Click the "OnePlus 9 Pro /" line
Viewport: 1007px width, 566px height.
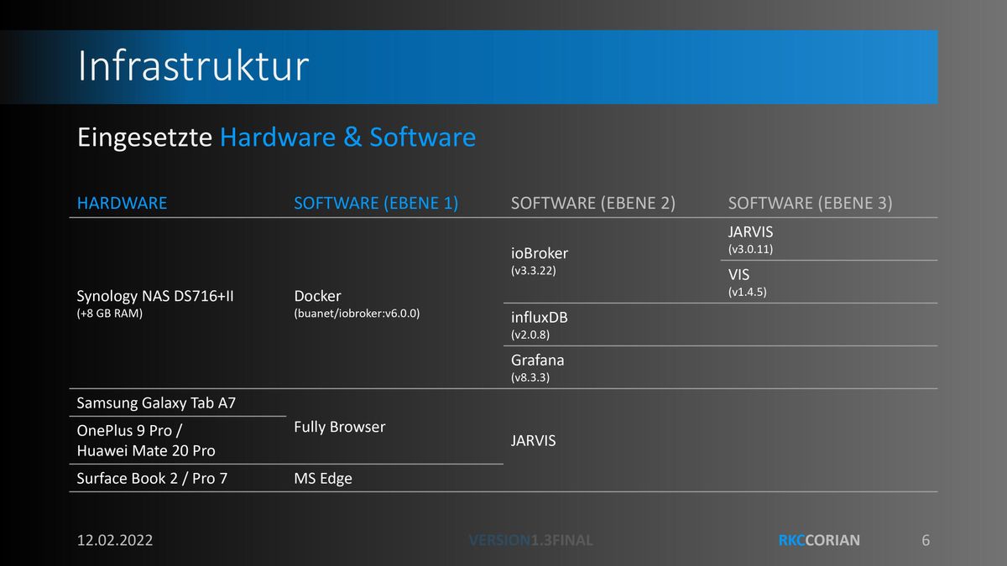click(130, 430)
